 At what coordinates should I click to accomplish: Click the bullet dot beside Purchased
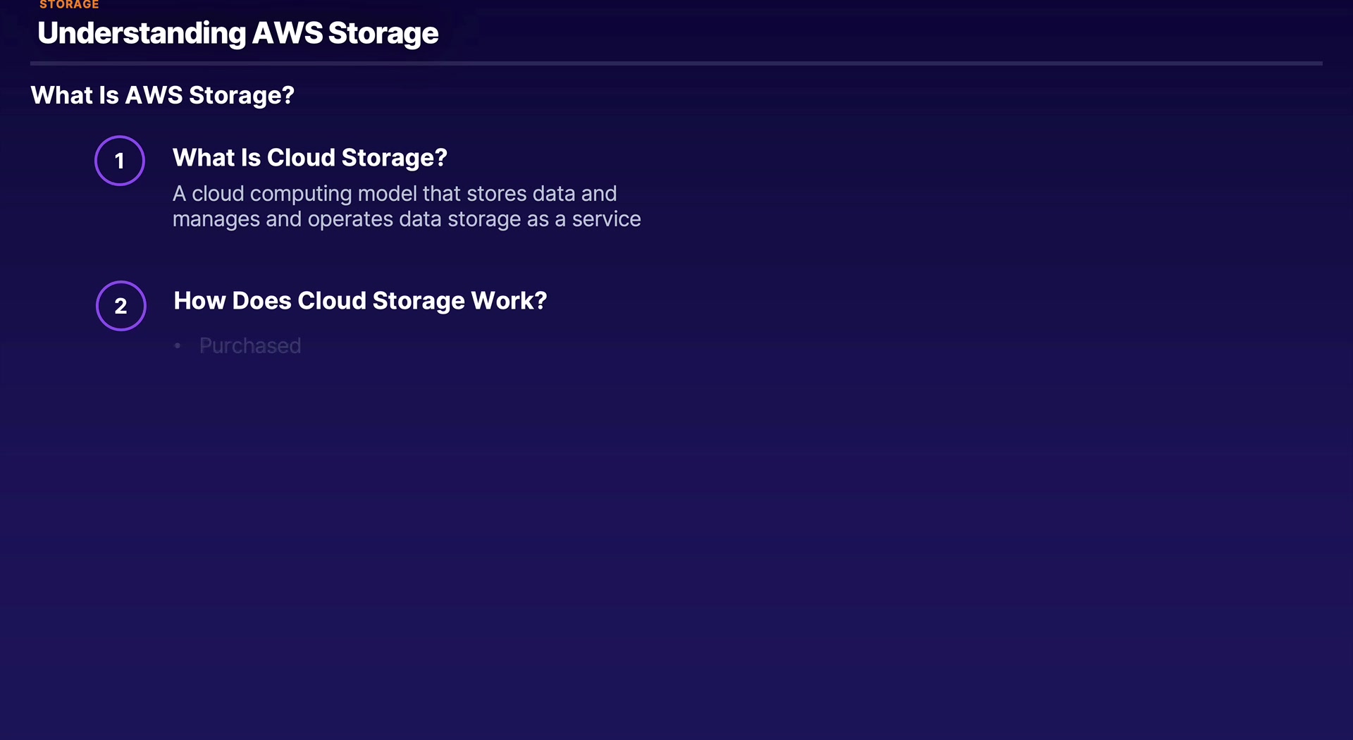178,346
